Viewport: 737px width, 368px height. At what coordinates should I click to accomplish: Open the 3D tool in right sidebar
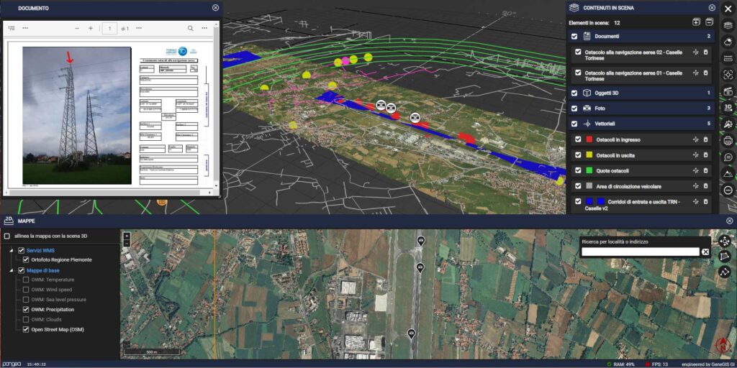click(728, 107)
